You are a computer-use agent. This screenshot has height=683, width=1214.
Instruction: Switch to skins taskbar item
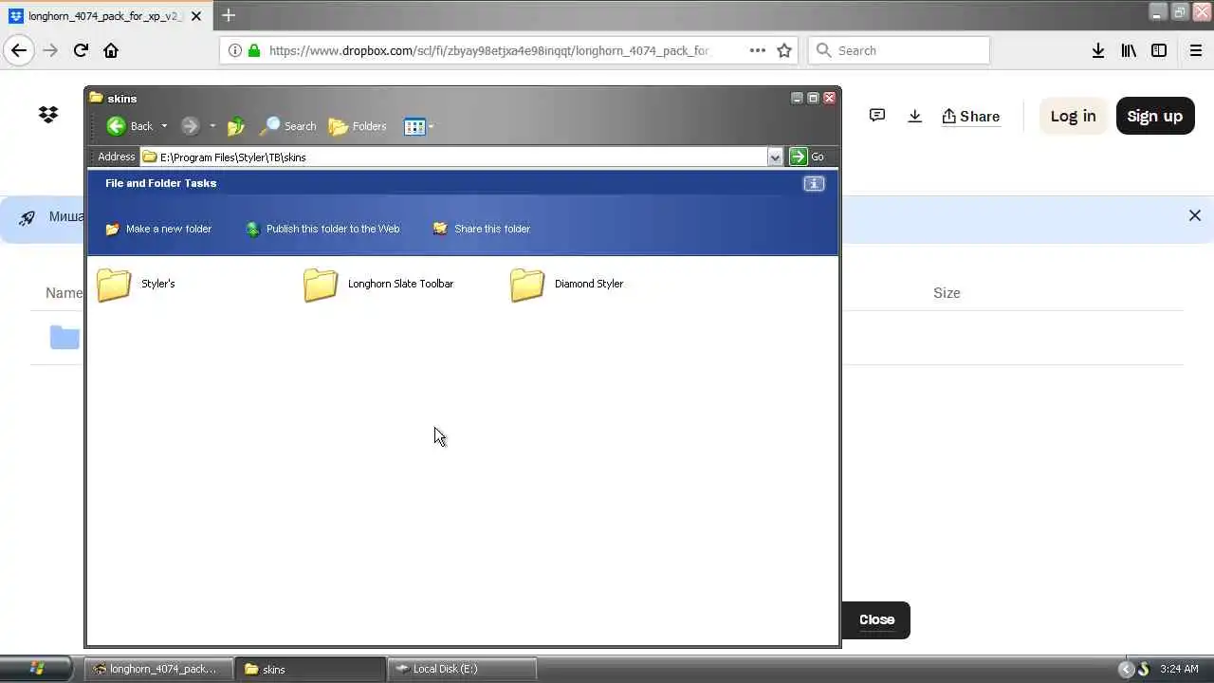[311, 669]
